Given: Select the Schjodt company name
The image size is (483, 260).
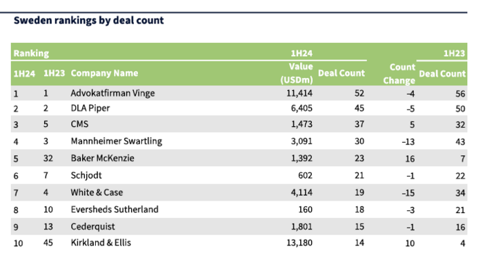Looking at the screenshot, I should coord(86,175).
